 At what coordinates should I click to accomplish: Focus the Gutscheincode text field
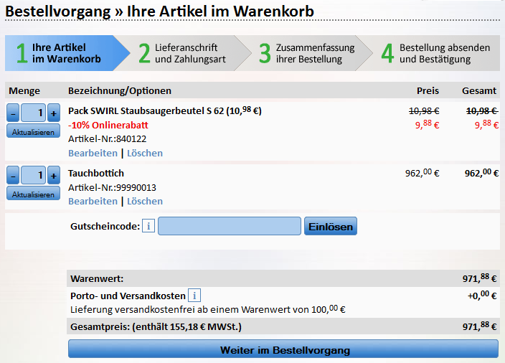tap(229, 226)
